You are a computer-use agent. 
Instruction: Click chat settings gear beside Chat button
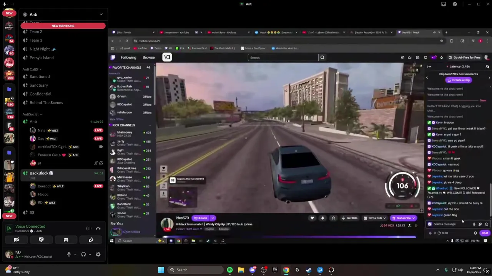click(x=475, y=233)
